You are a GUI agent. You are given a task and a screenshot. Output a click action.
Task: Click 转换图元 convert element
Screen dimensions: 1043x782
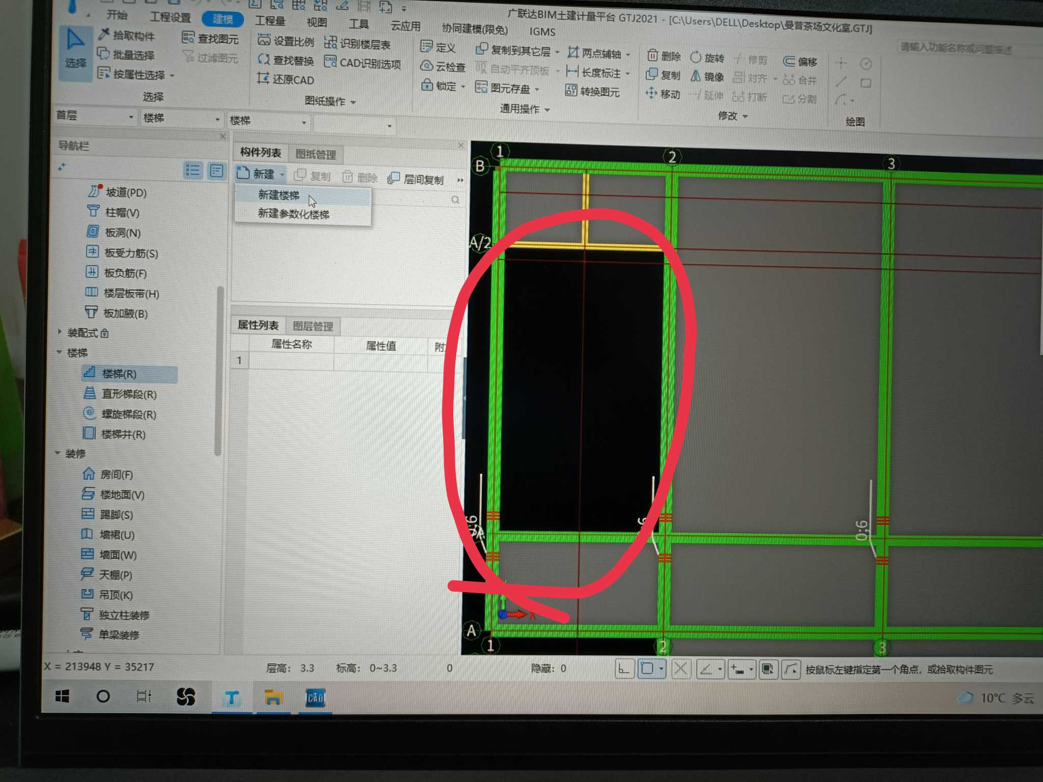click(x=593, y=92)
